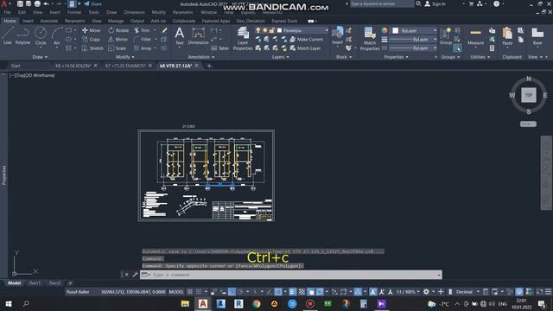Toggle MODEL space button in status bar

[176, 292]
